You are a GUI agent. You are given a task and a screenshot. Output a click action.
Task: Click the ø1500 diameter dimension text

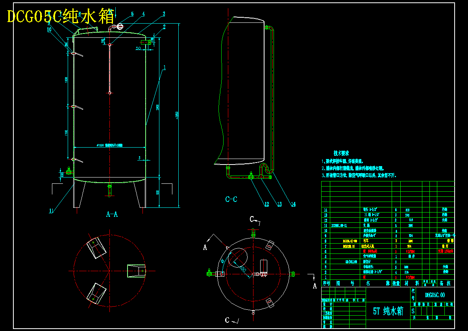point(109,145)
